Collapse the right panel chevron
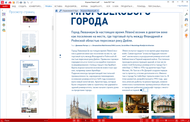190x122 pixels. (x=187, y=10)
